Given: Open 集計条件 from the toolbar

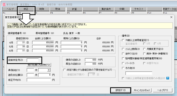Looking at the screenshot, I should coord(106,9).
